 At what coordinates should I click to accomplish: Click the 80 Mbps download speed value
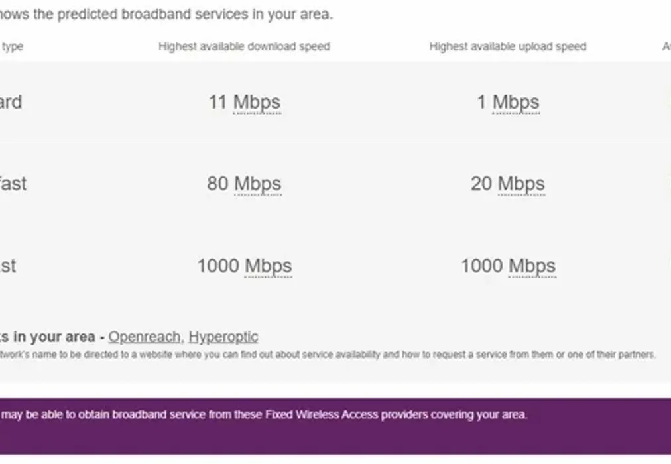point(243,184)
